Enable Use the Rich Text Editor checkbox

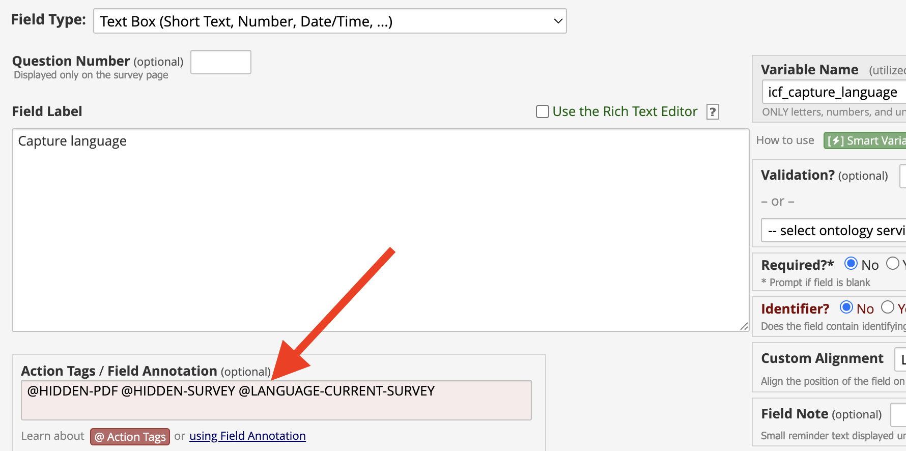click(x=543, y=111)
